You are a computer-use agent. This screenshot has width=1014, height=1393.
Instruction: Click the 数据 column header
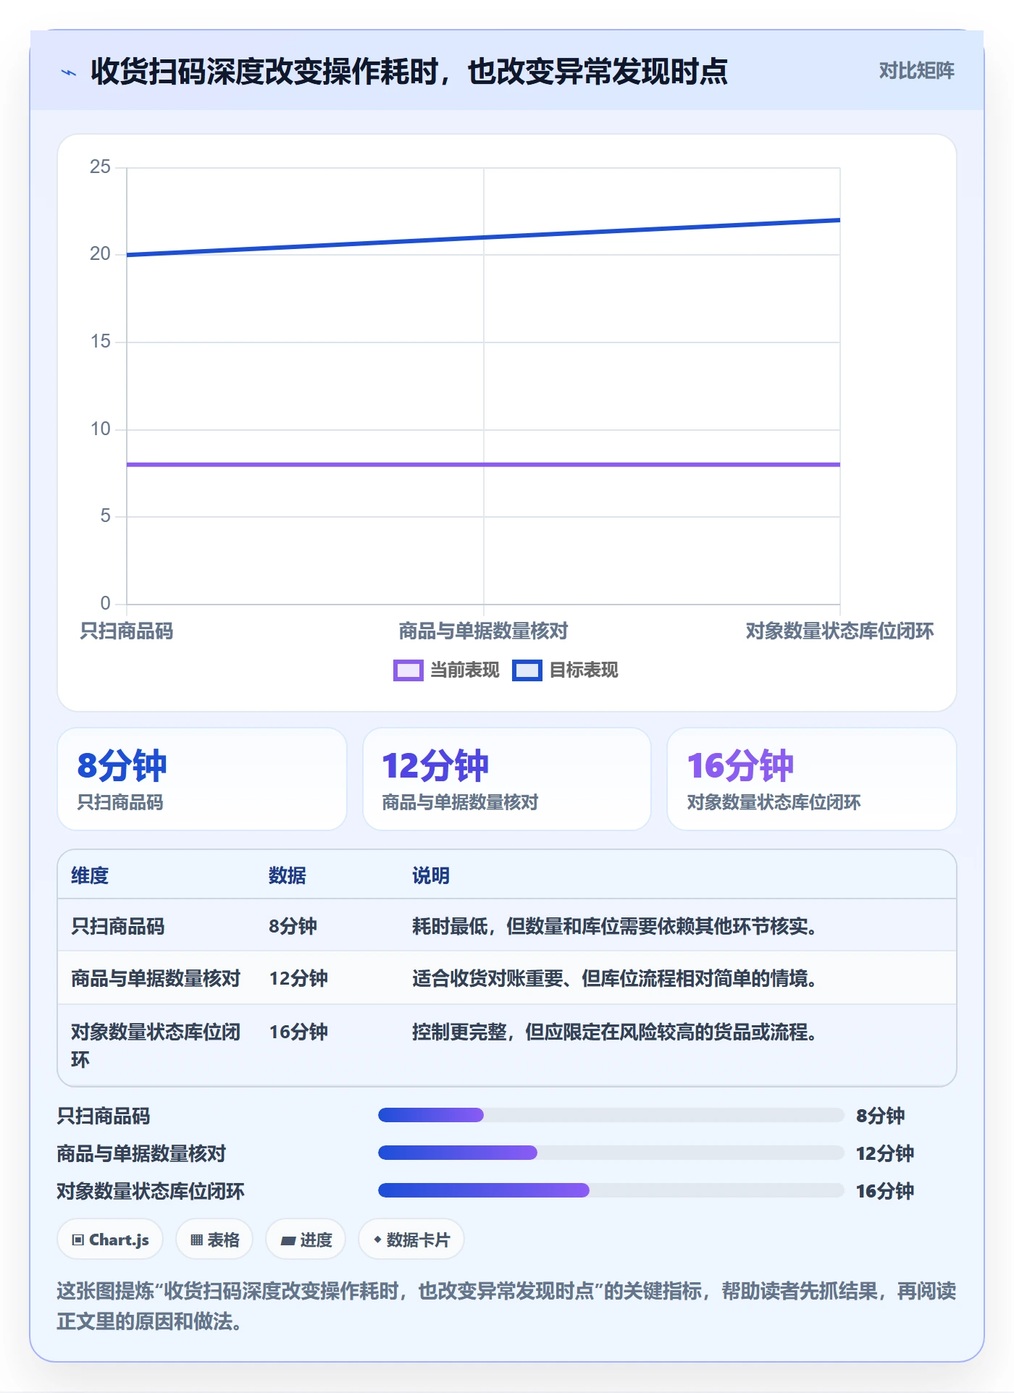pos(288,875)
